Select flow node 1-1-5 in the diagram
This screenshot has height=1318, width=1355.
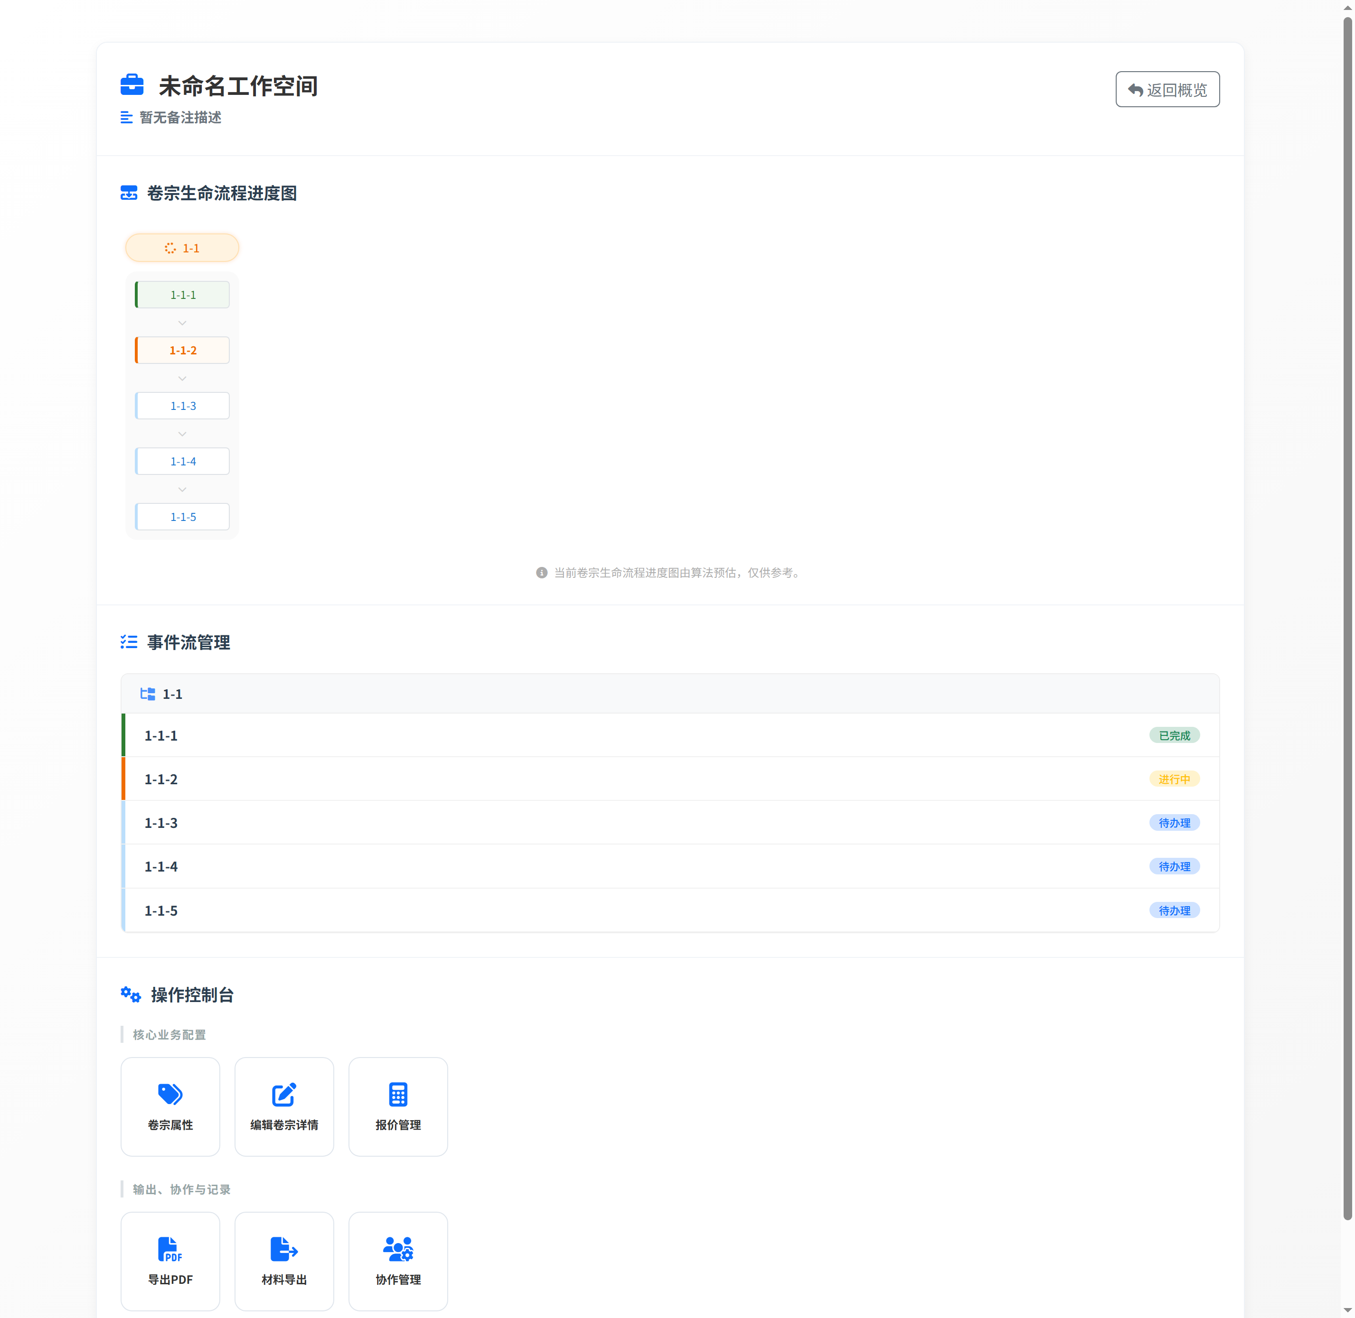[x=181, y=516]
